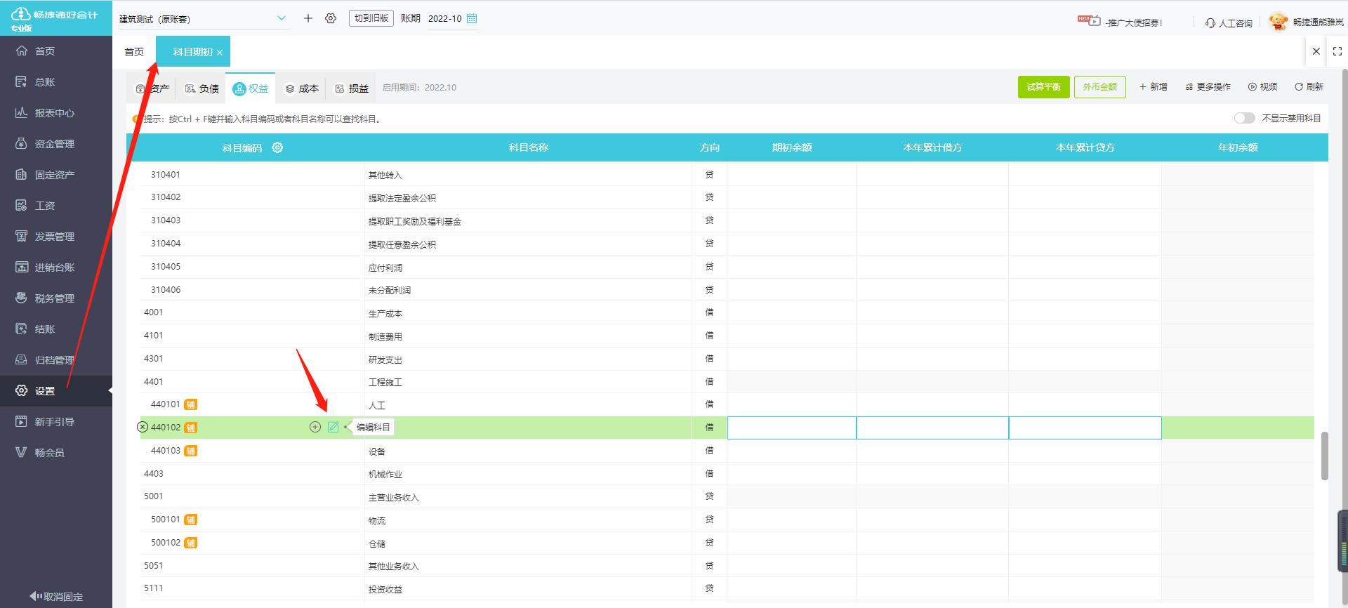1348x608 pixels.
Task: Switch to the 负债 liabilities tab
Action: (201, 88)
